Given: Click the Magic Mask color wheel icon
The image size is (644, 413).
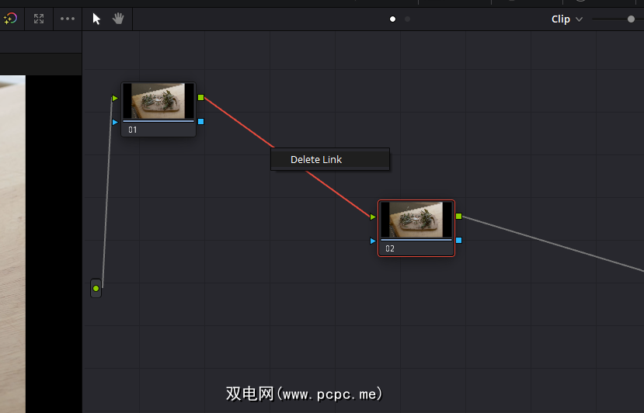Looking at the screenshot, I should pyautogui.click(x=10, y=19).
